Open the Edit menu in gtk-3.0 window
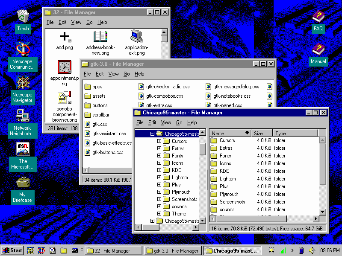Screen dimensions: 342x256 [x=100, y=73]
